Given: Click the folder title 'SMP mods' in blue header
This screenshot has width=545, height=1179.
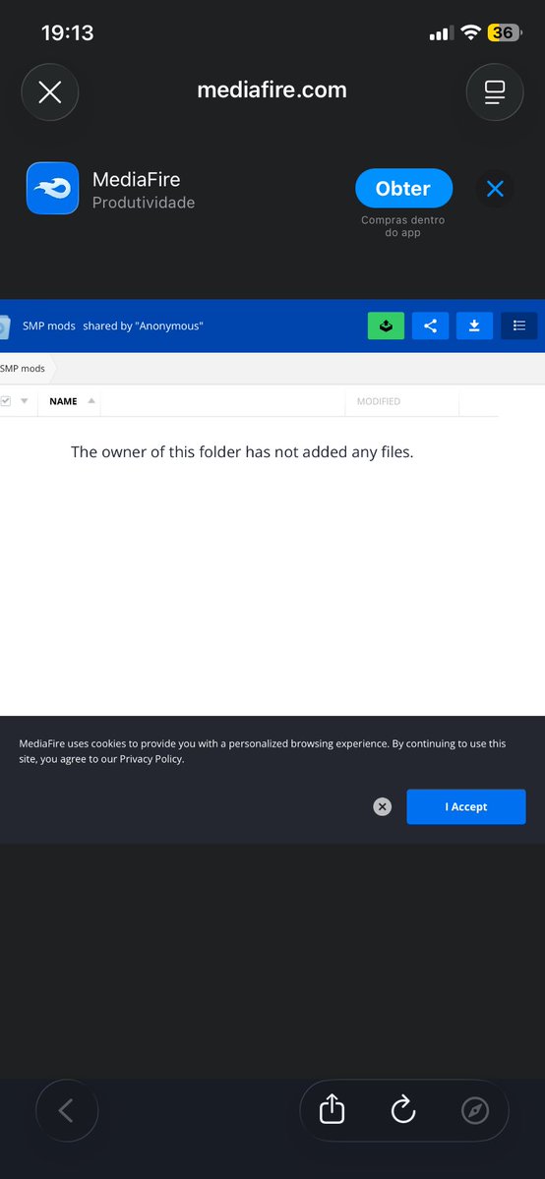Looking at the screenshot, I should pos(49,325).
